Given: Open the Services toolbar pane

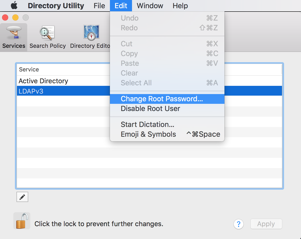Looking at the screenshot, I should (x=14, y=38).
